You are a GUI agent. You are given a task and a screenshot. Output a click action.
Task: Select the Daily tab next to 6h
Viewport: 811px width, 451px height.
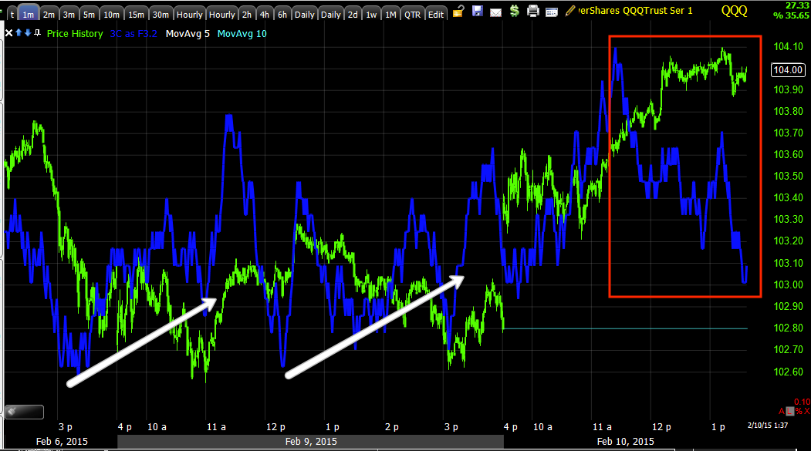(x=305, y=15)
